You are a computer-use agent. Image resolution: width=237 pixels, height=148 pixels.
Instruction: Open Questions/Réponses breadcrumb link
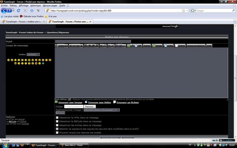[58, 33]
